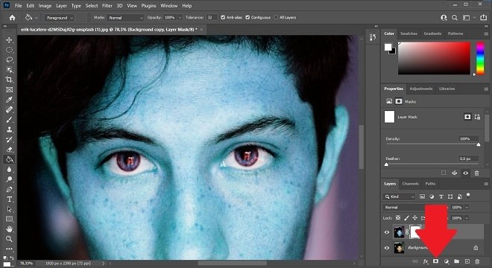Image resolution: width=492 pixels, height=268 pixels.
Task: Open the Kind filter dropdown
Action: pyautogui.click(x=399, y=197)
